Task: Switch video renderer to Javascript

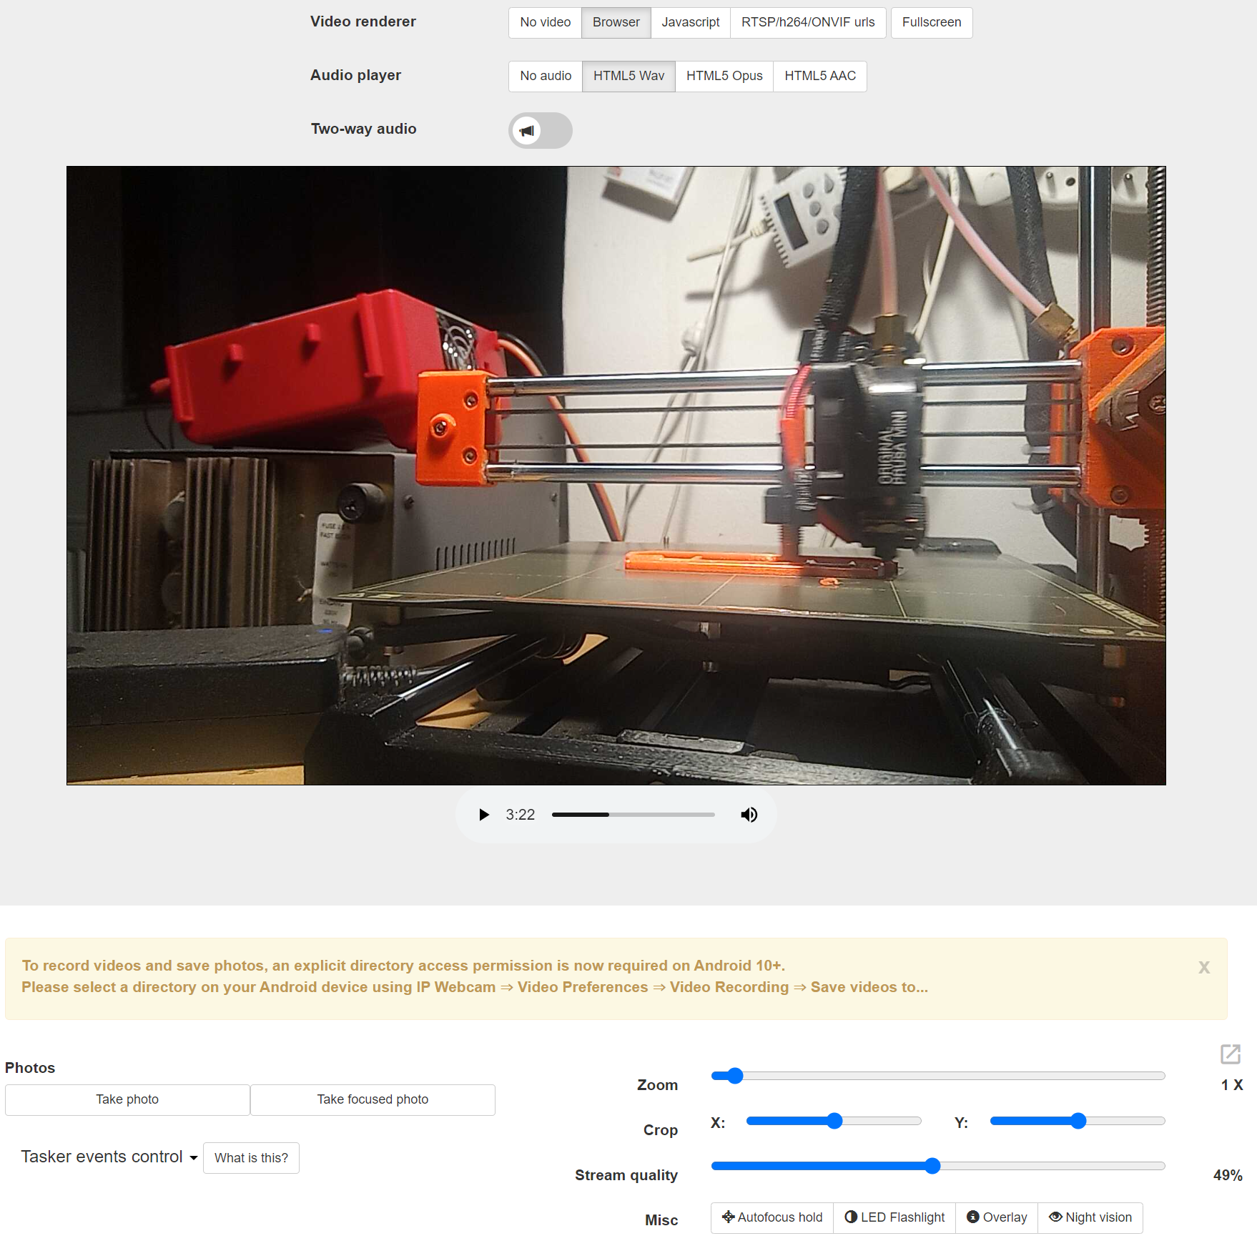Action: pos(690,22)
